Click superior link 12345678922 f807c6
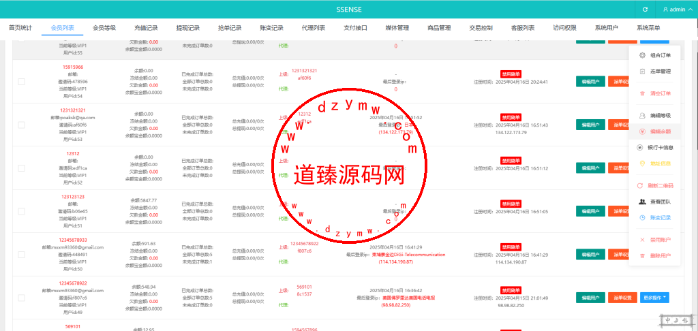 pyautogui.click(x=305, y=247)
